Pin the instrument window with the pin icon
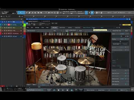134x100 pixels. pos(127,19)
